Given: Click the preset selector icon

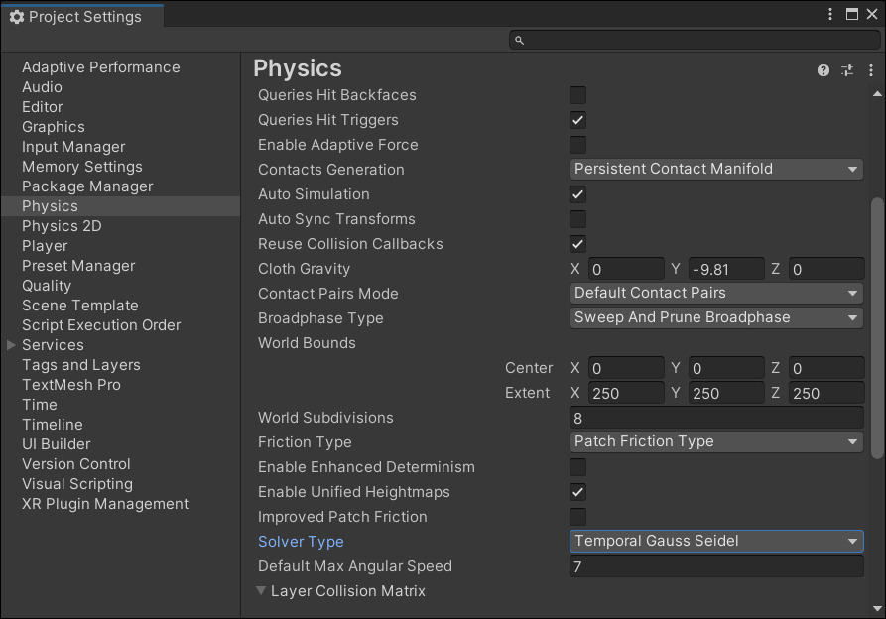Looking at the screenshot, I should coord(848,70).
